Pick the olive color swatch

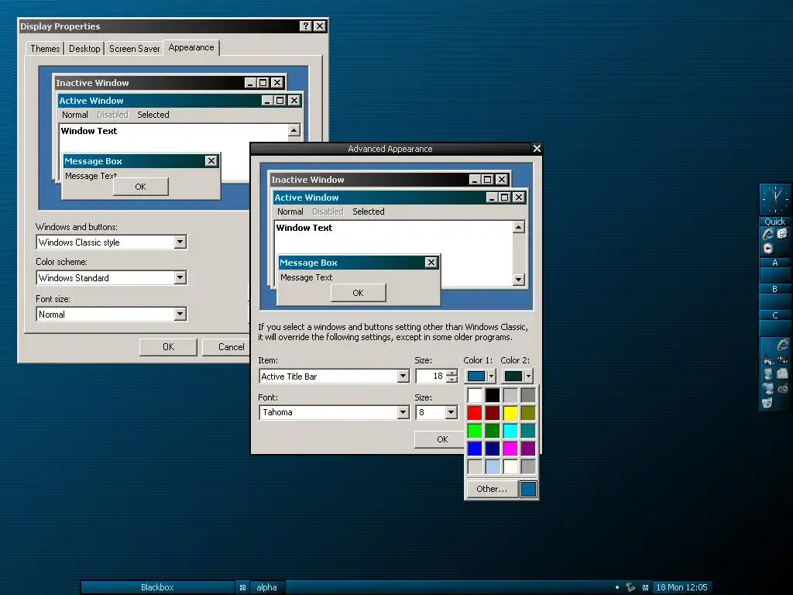(528, 413)
